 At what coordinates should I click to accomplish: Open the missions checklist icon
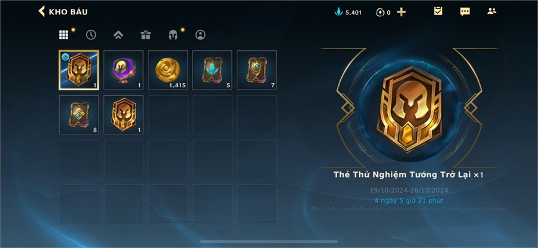tap(438, 11)
